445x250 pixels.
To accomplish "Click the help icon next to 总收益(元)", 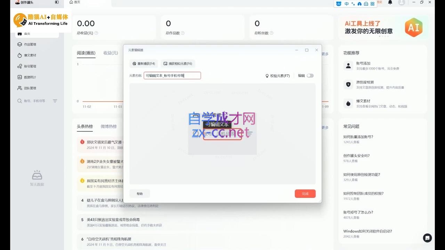I will (96, 33).
